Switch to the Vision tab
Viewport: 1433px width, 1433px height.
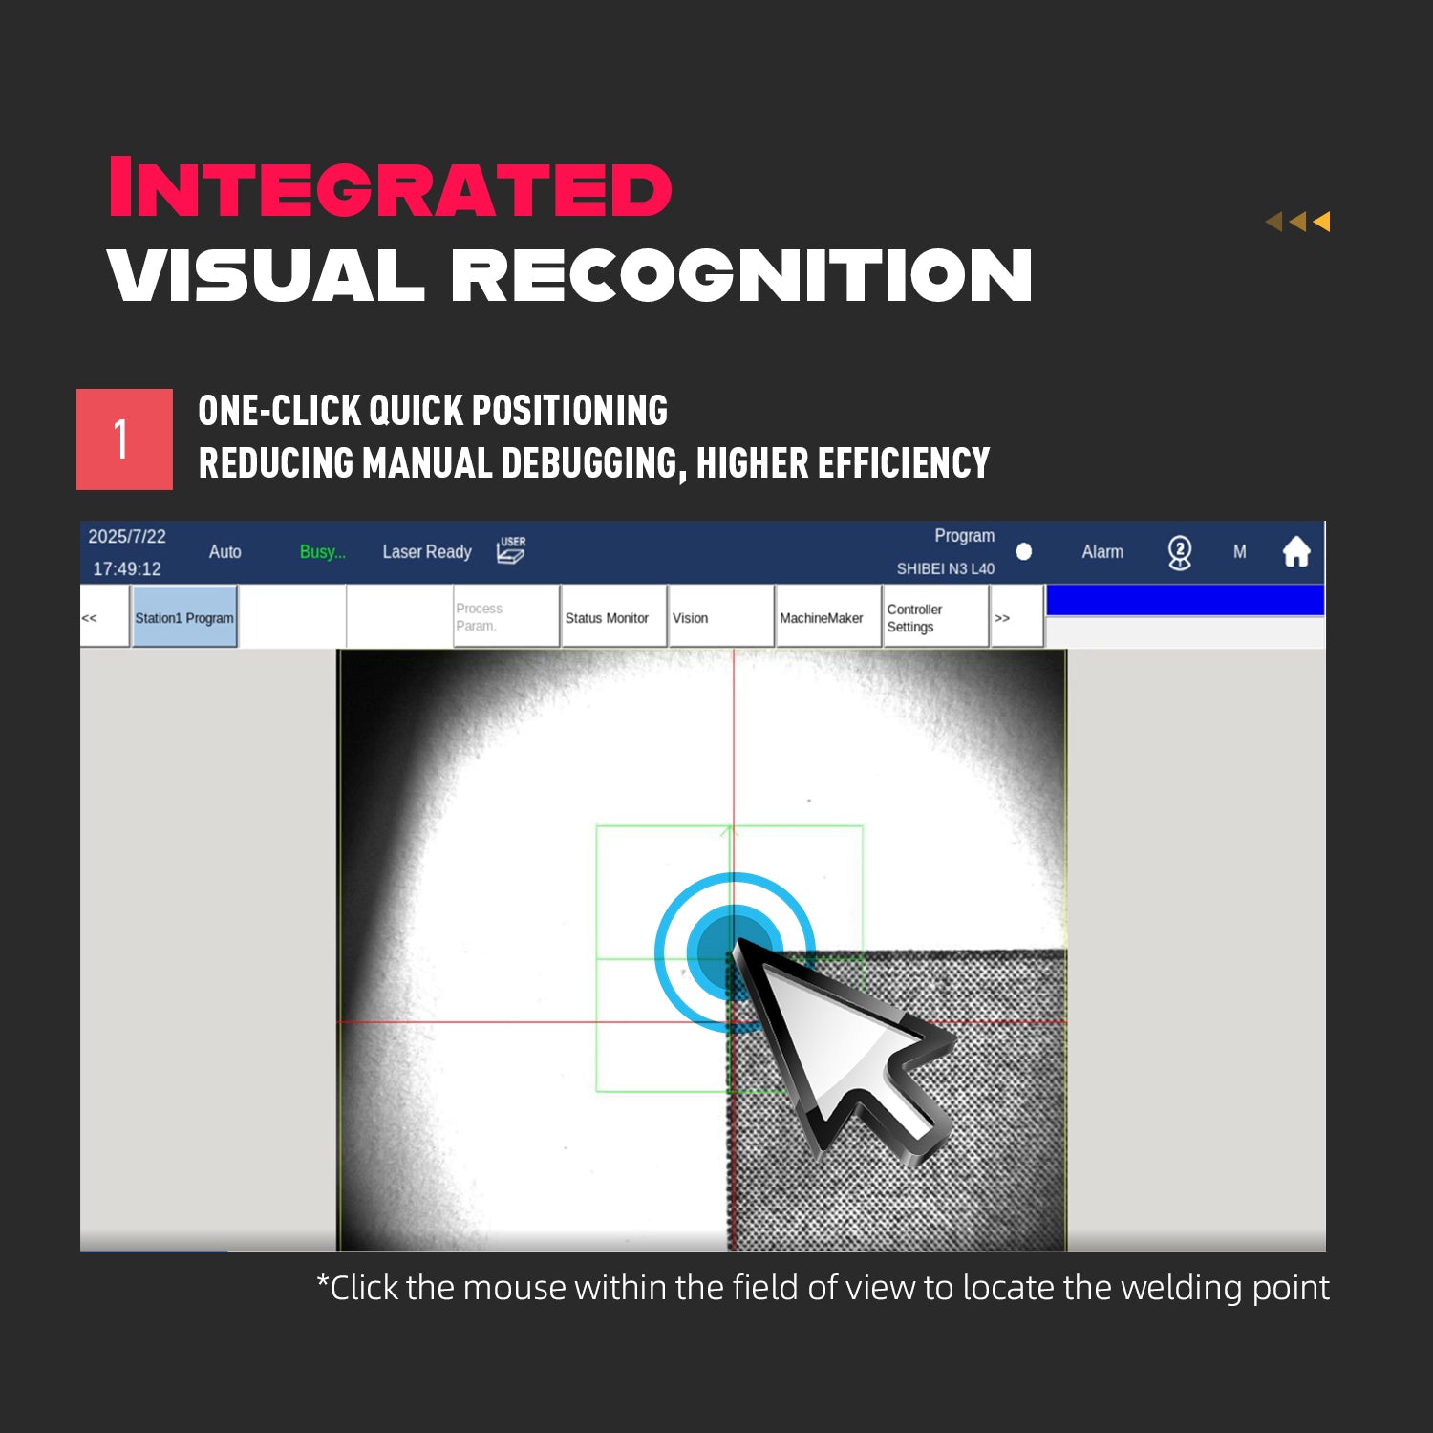pos(719,618)
